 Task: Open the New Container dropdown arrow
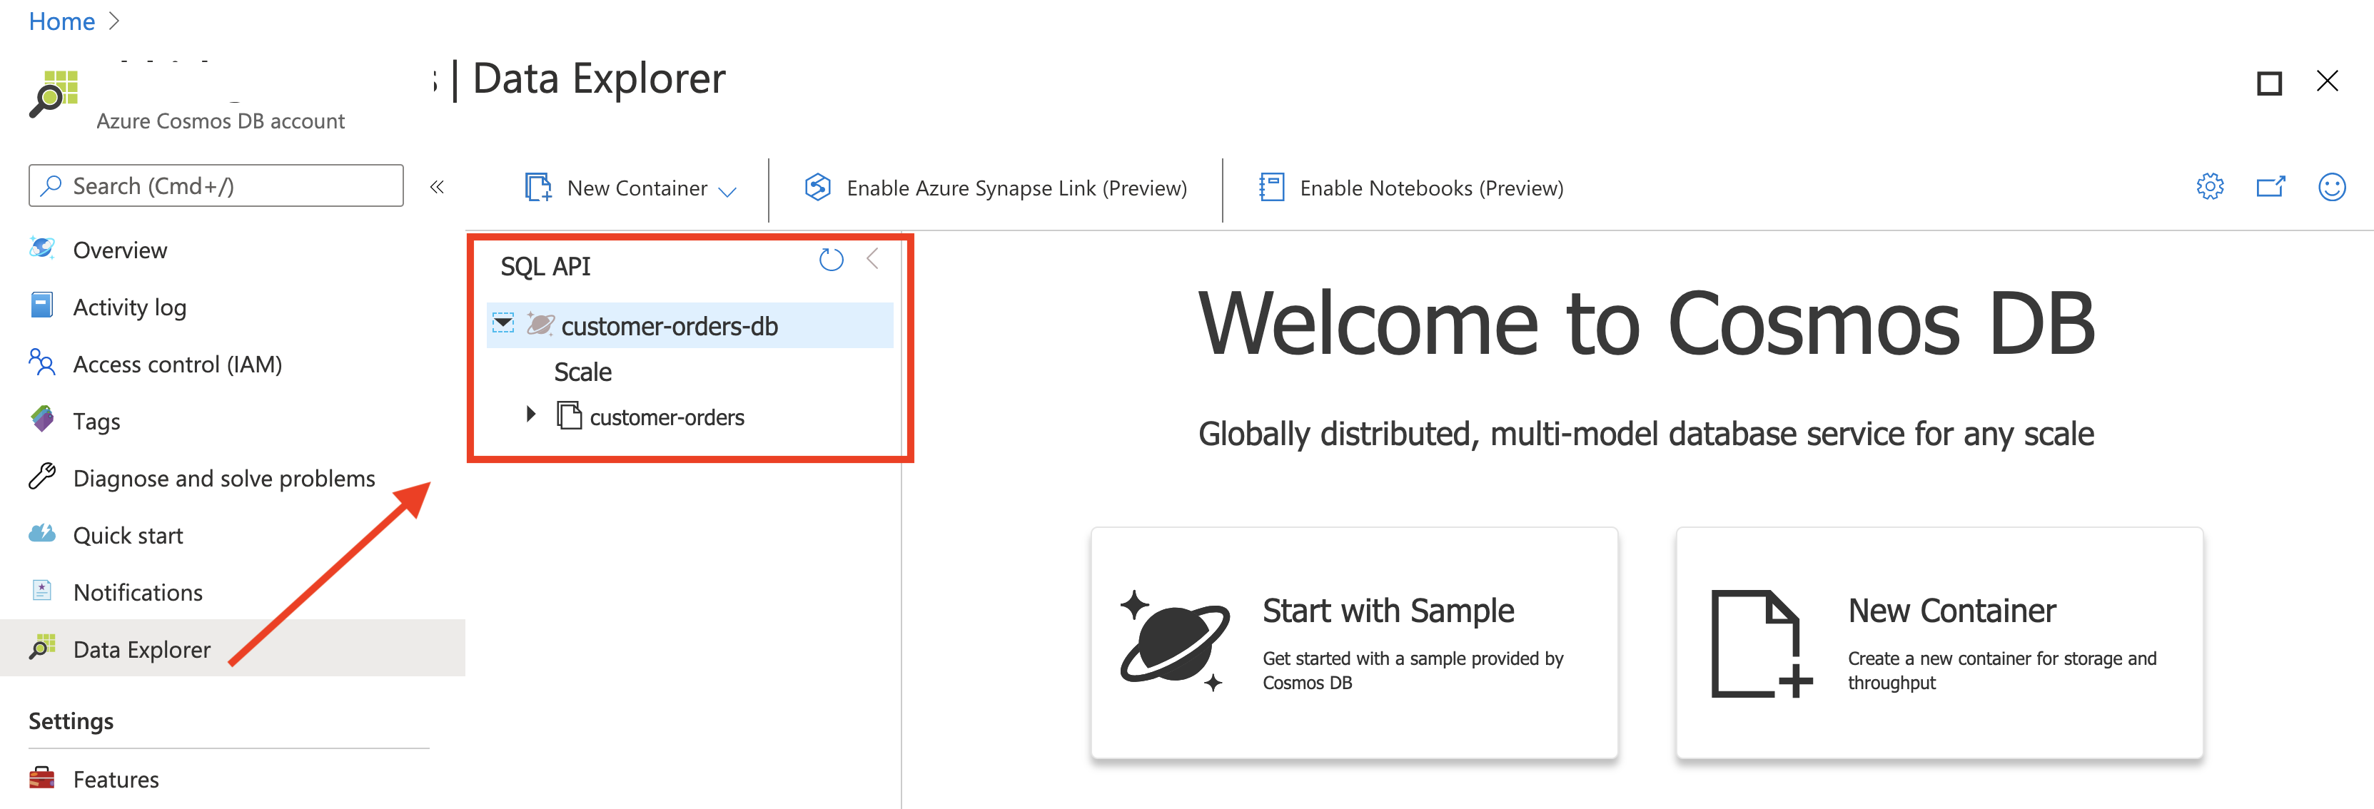coord(727,190)
